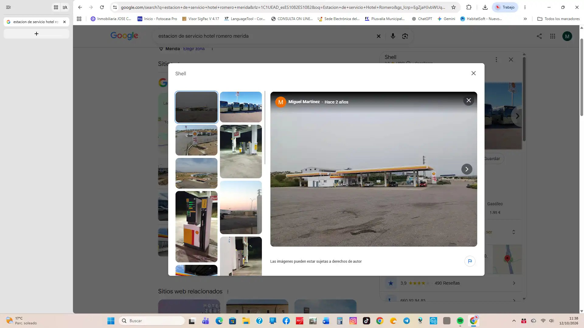Open the Google apps grid
584x328 pixels.
(x=553, y=36)
